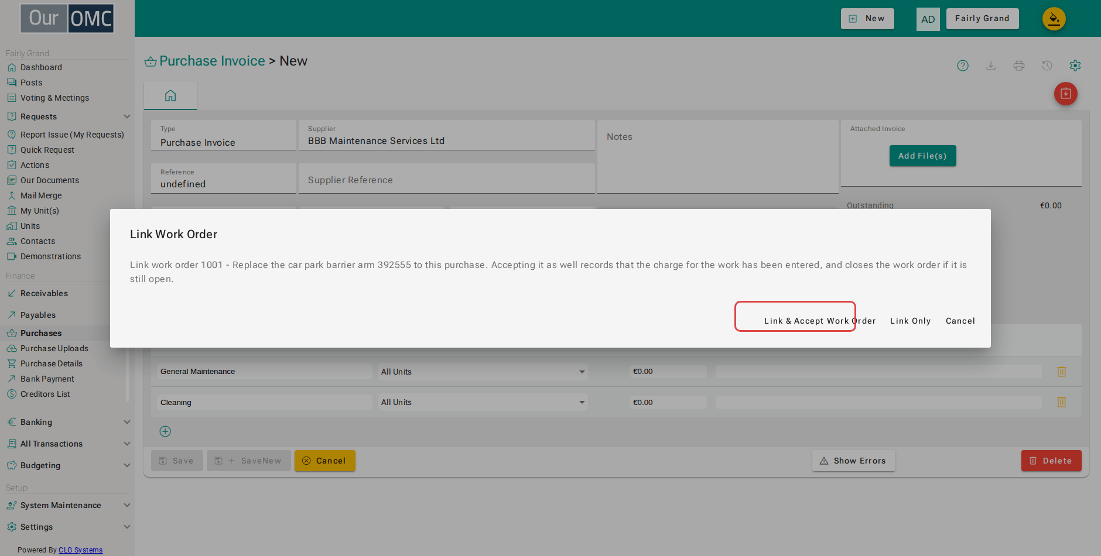
Task: Click the print icon
Action: [x=1019, y=66]
